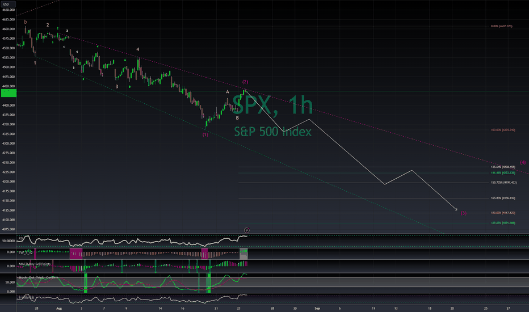The width and height of the screenshot is (529, 312).
Task: Select the Stoch Out Triple Confirm label
Action: tap(38, 277)
